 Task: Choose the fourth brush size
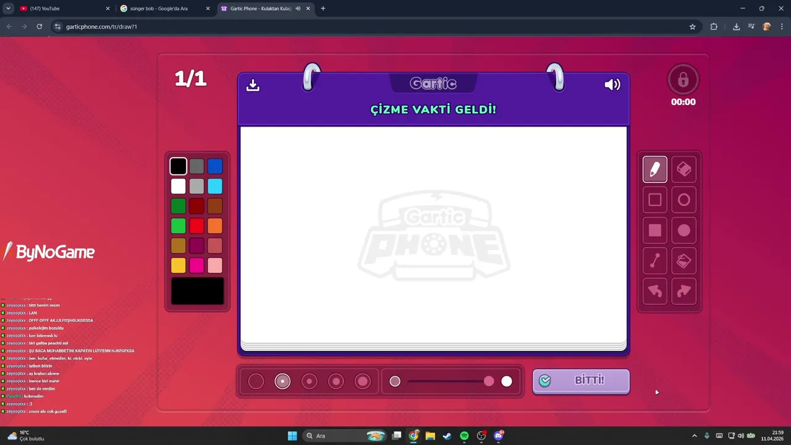click(336, 381)
